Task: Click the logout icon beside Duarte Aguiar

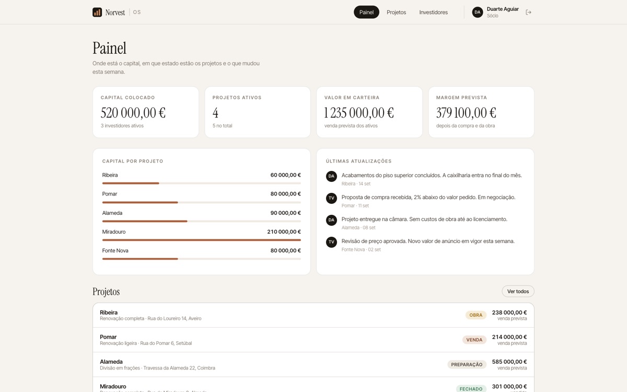Action: [x=528, y=12]
